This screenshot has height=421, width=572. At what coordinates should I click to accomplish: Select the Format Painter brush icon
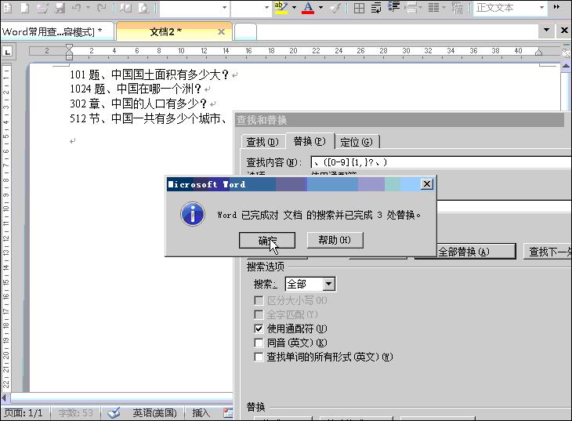click(x=335, y=7)
